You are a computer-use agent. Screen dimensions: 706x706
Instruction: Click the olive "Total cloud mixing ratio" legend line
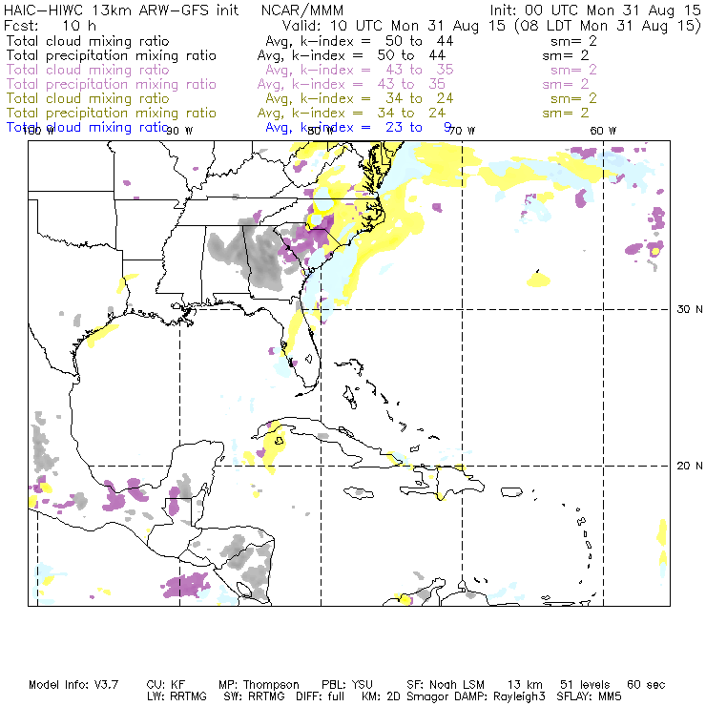click(x=88, y=98)
